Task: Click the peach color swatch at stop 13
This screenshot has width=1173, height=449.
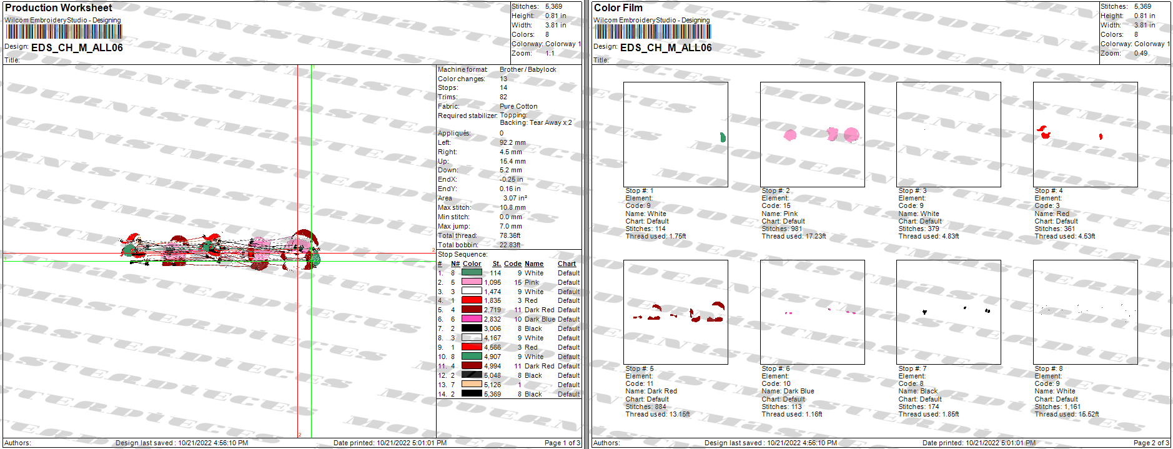Action: click(472, 385)
